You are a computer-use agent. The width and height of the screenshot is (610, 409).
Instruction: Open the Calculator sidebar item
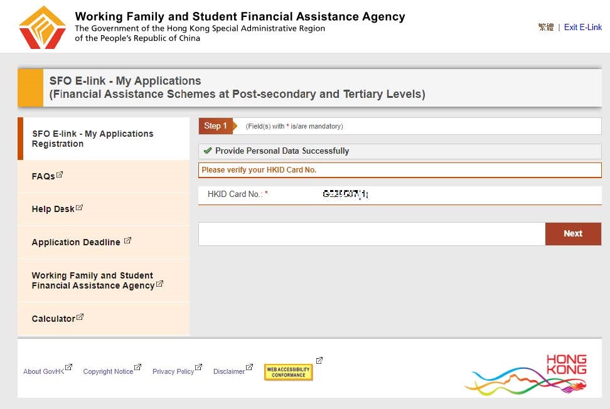(x=53, y=319)
